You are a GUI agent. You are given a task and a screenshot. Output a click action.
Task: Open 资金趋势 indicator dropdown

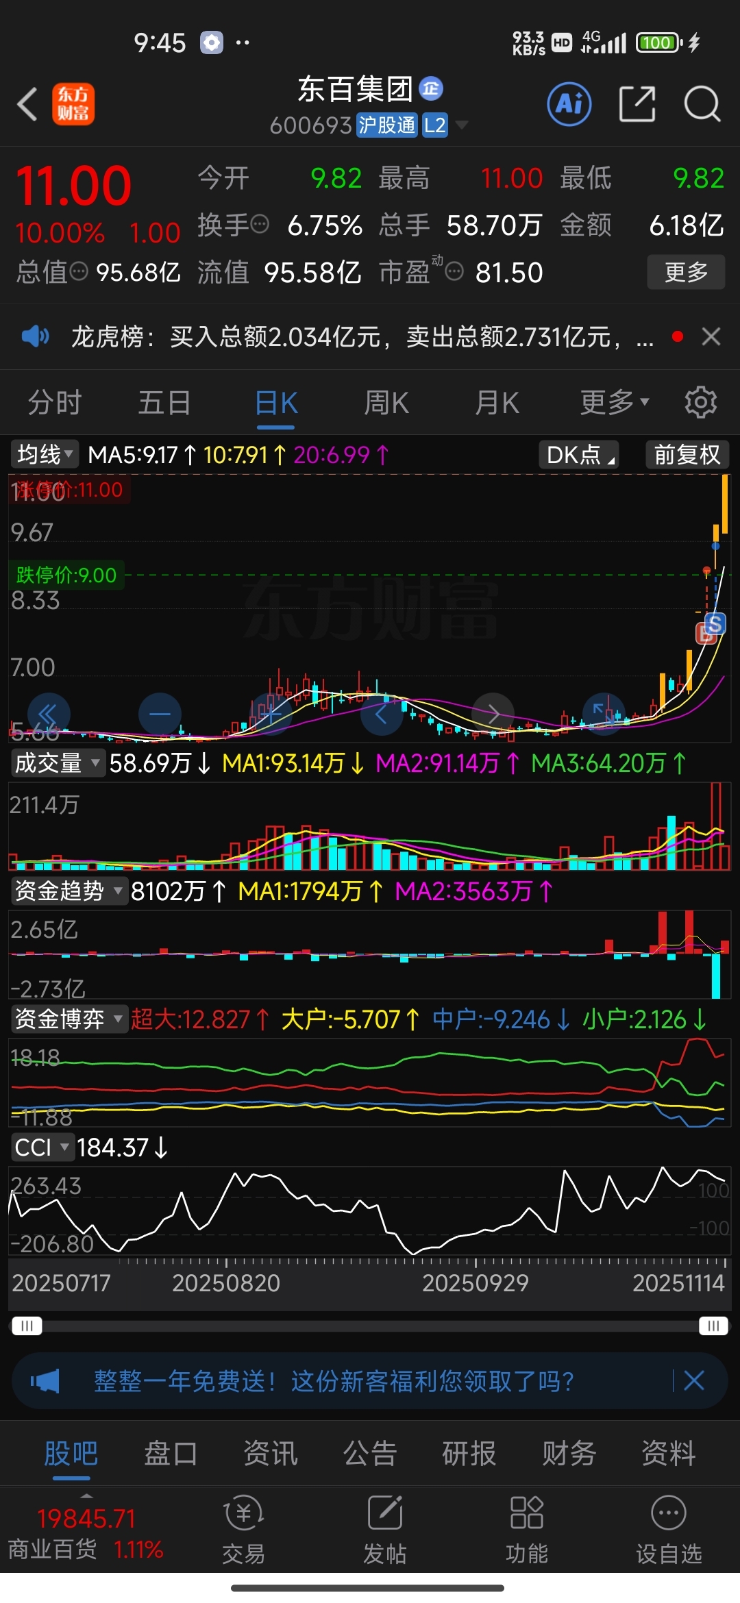pyautogui.click(x=69, y=891)
